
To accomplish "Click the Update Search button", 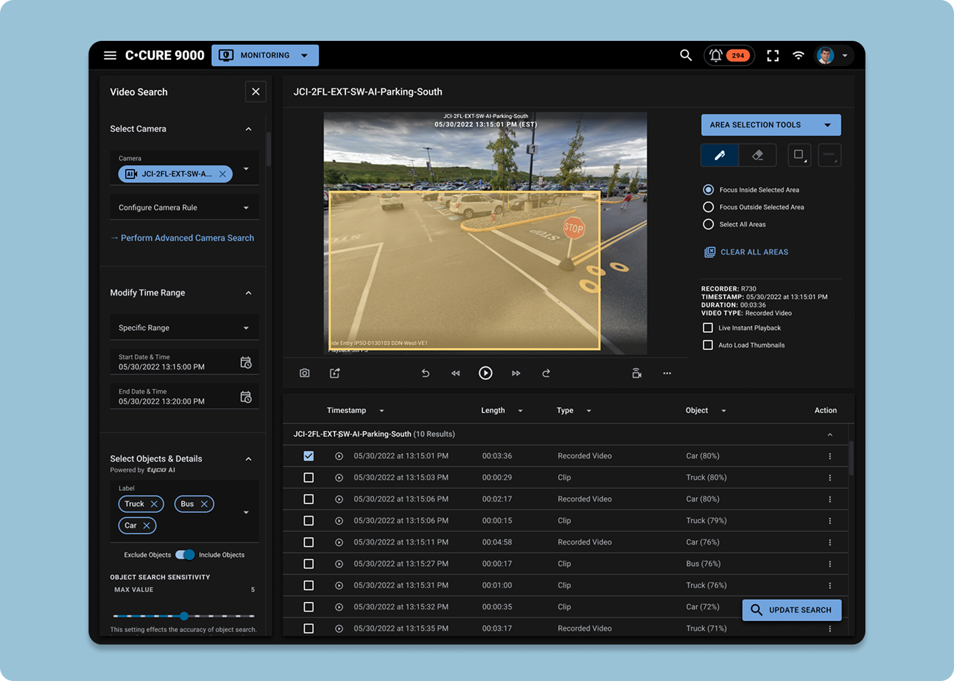I will click(x=791, y=610).
